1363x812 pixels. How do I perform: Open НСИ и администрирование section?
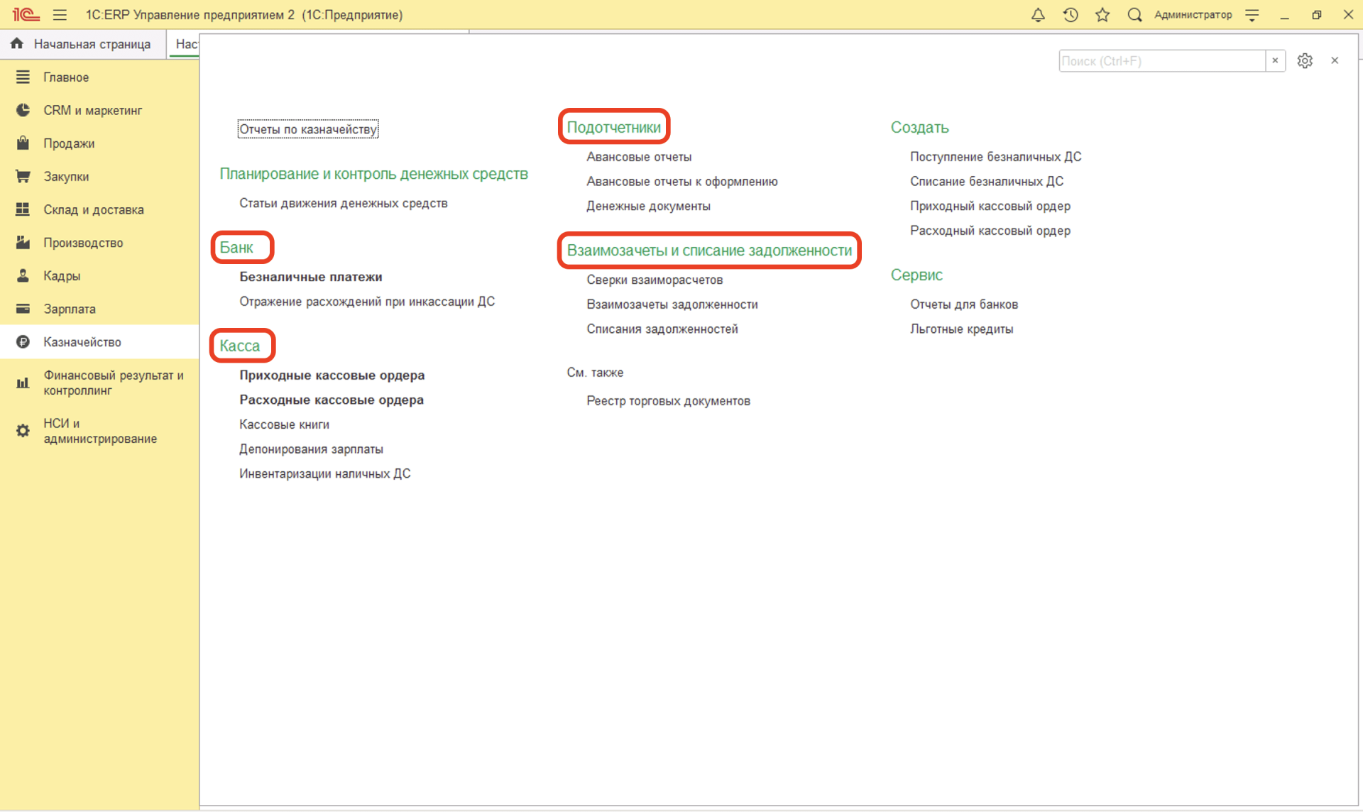99,431
